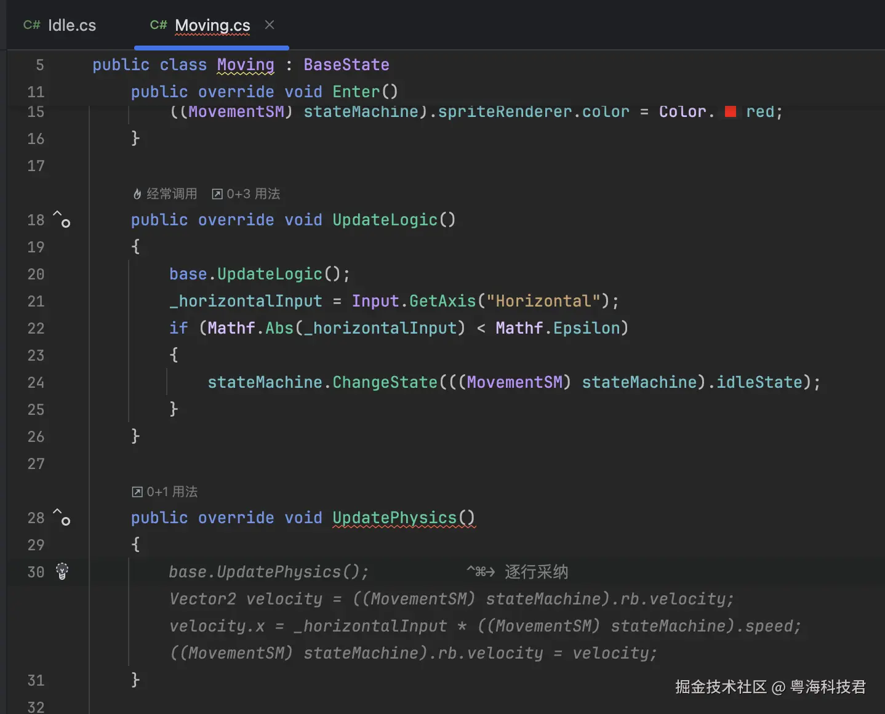Click the 逐行采纳 inline completion hint

[x=536, y=572]
